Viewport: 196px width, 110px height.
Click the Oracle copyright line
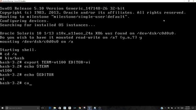tap(93, 13)
